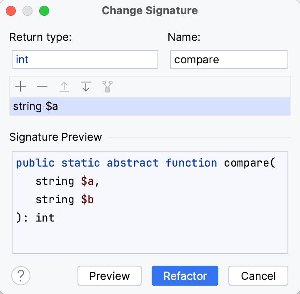
Task: Click the Move parameter up arrow
Action: coord(64,87)
